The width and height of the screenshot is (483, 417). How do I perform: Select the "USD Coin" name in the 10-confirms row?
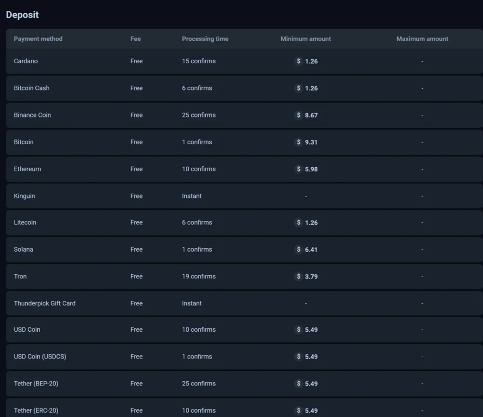coord(27,329)
